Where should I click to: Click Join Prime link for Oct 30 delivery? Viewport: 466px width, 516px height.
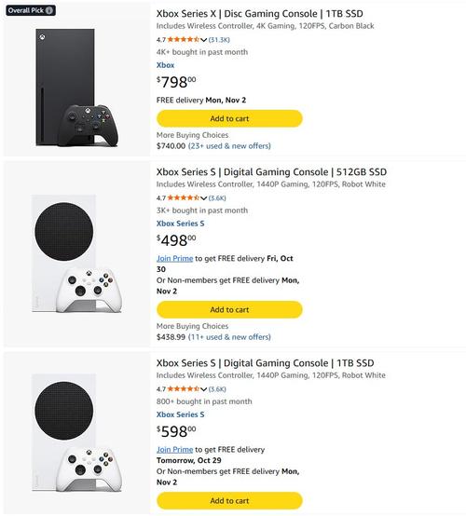pos(174,259)
